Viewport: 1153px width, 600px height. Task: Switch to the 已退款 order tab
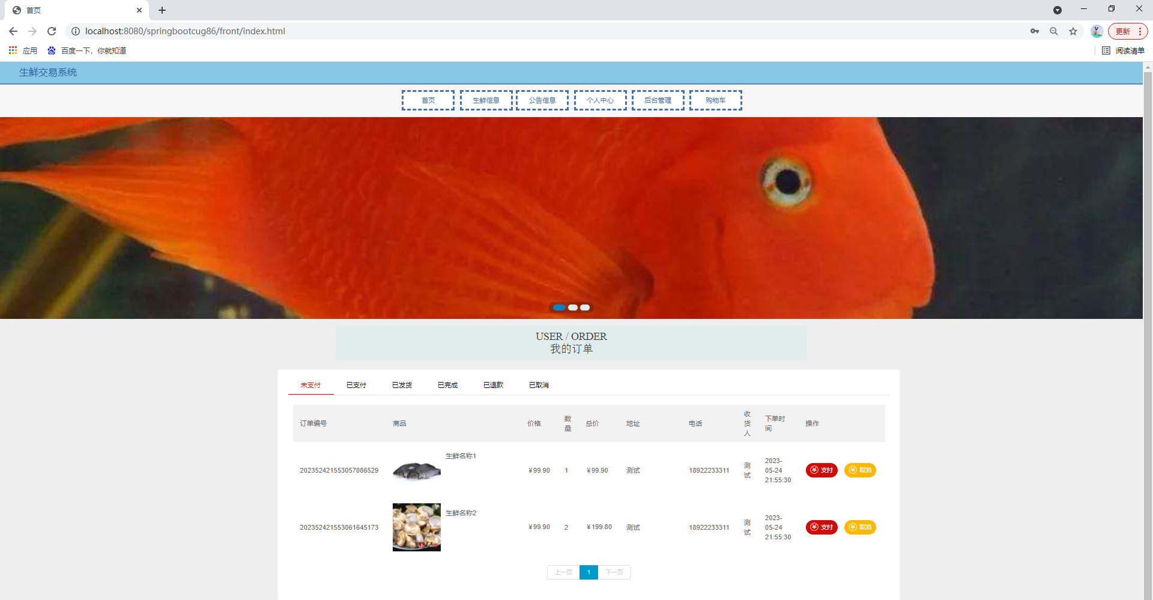(492, 384)
